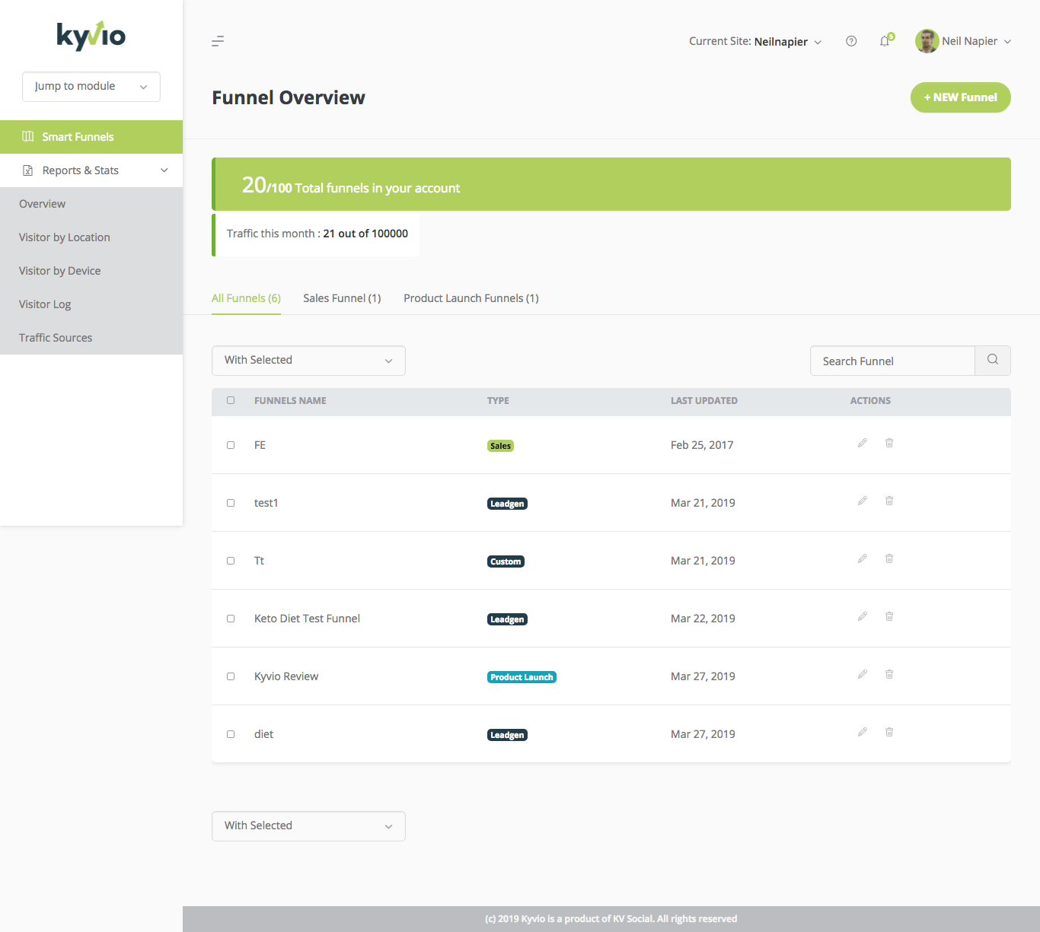This screenshot has height=932, width=1040.
Task: Switch to Product Launch Funnels (1) tab
Action: click(471, 298)
